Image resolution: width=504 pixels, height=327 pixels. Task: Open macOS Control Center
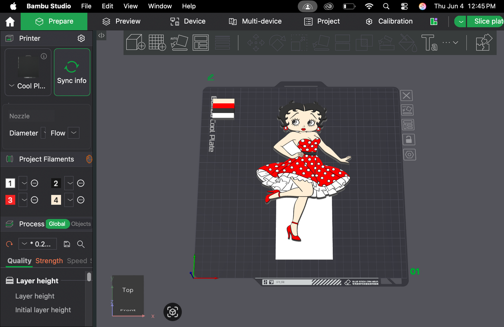pyautogui.click(x=404, y=6)
